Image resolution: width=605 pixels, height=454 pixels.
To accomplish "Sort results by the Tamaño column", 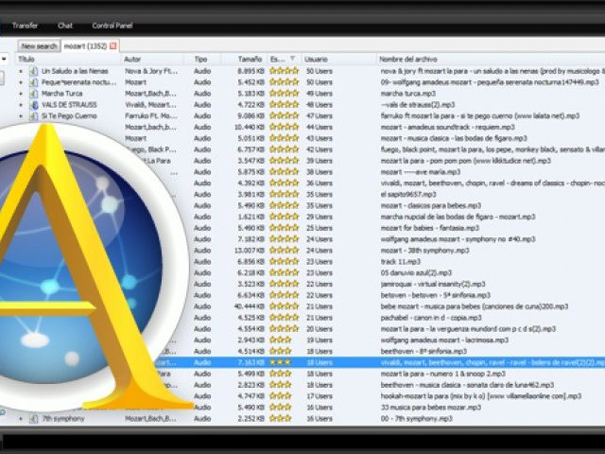I will point(250,59).
